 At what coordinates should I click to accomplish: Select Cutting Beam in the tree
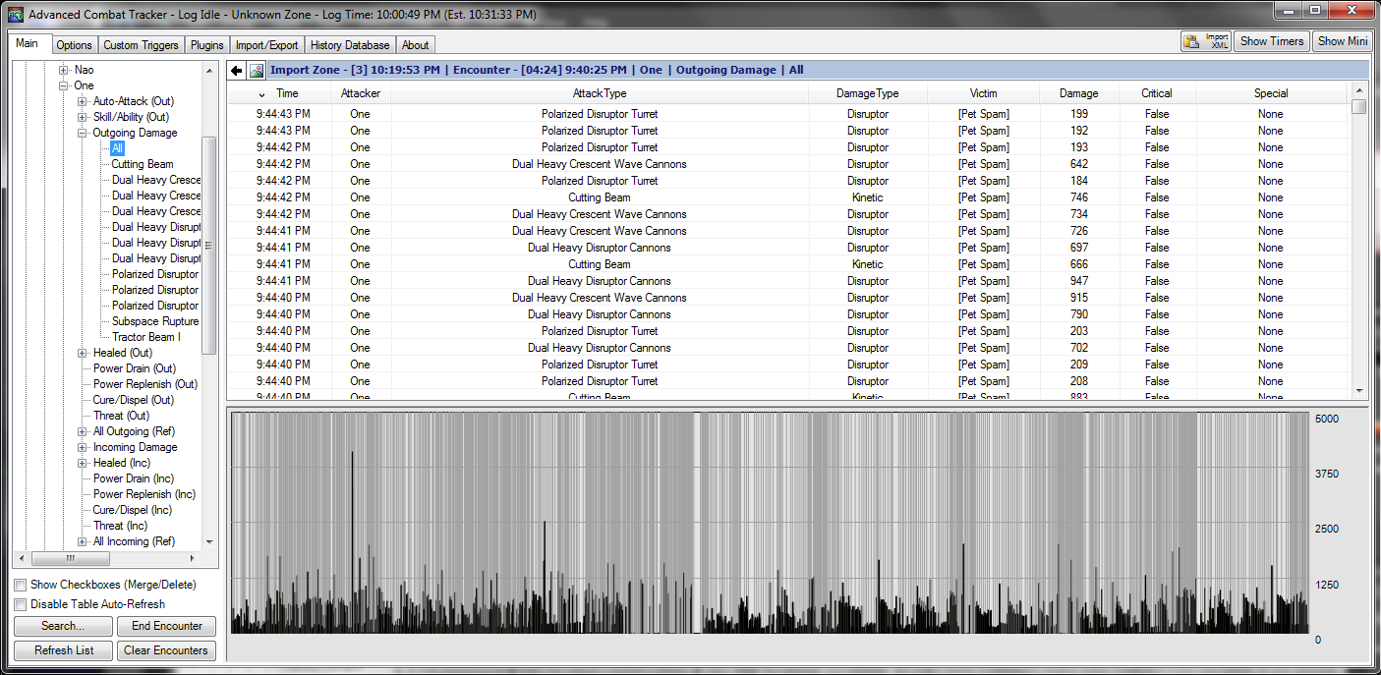pyautogui.click(x=142, y=164)
